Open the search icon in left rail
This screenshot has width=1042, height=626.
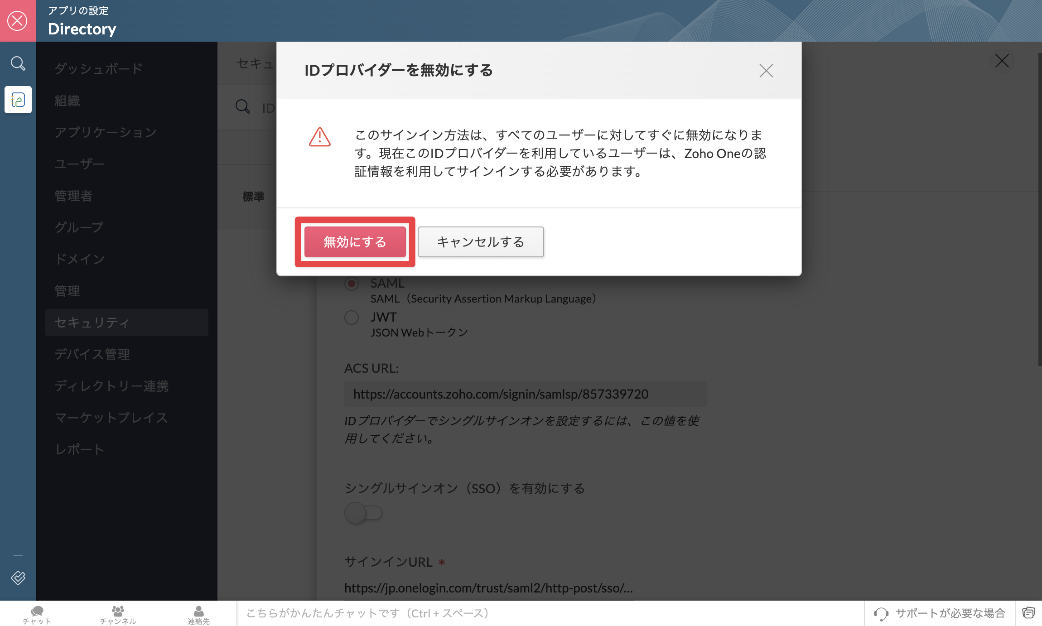coord(18,63)
